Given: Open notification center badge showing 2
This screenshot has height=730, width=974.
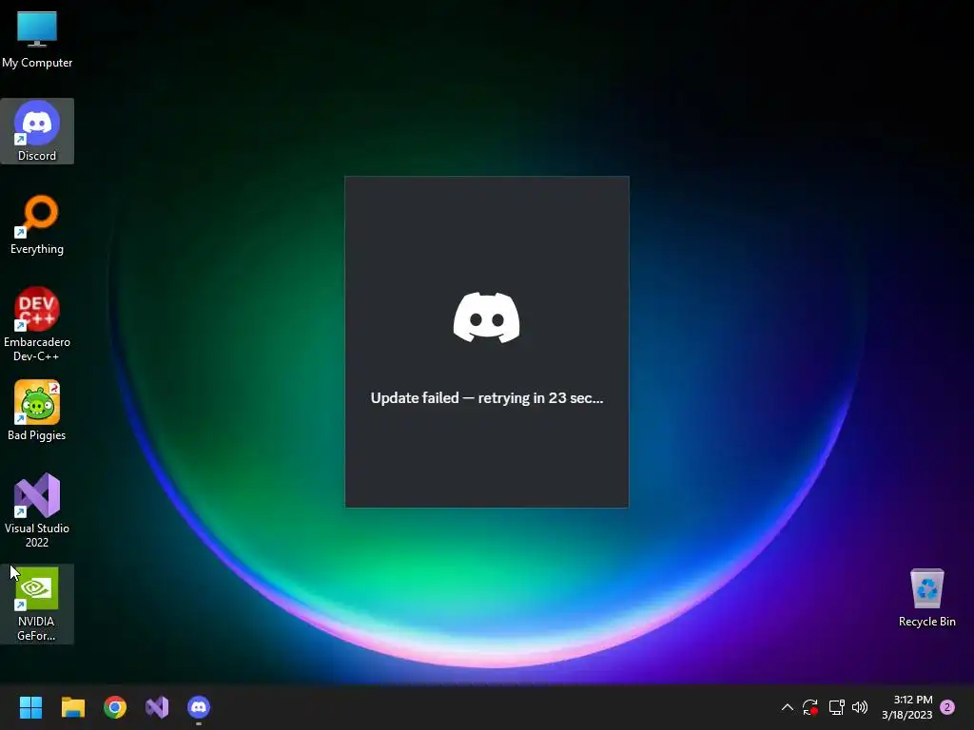Looking at the screenshot, I should tap(947, 707).
